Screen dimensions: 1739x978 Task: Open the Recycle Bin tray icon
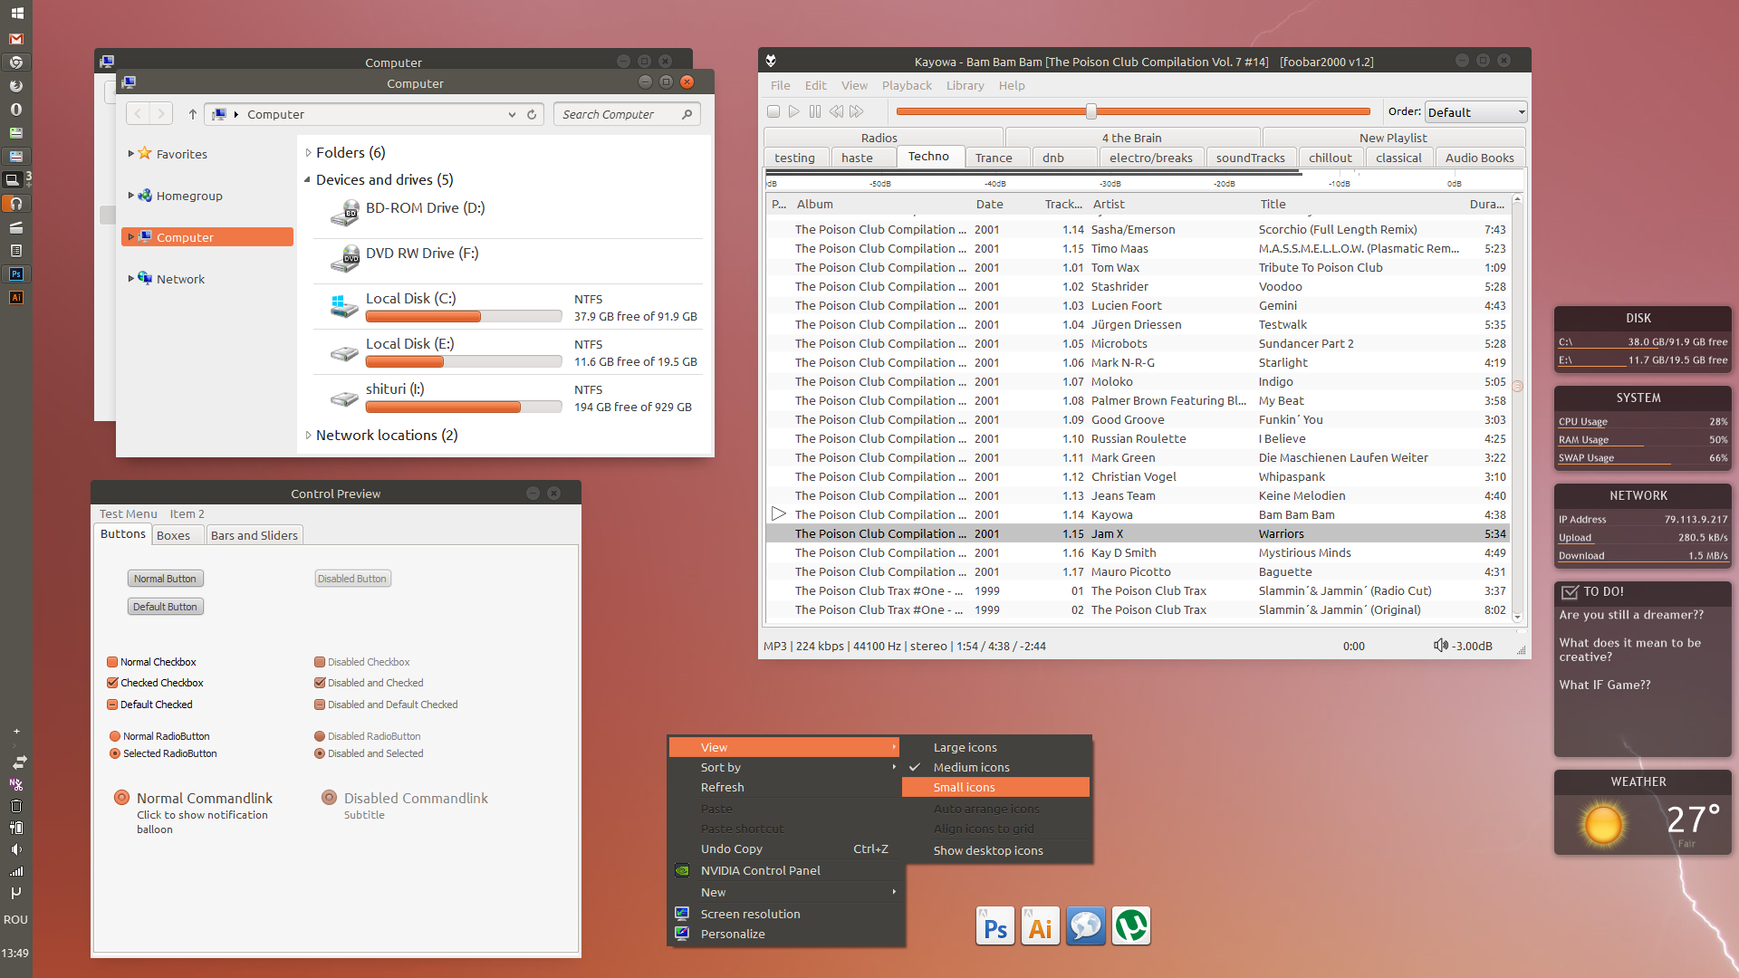coord(16,806)
